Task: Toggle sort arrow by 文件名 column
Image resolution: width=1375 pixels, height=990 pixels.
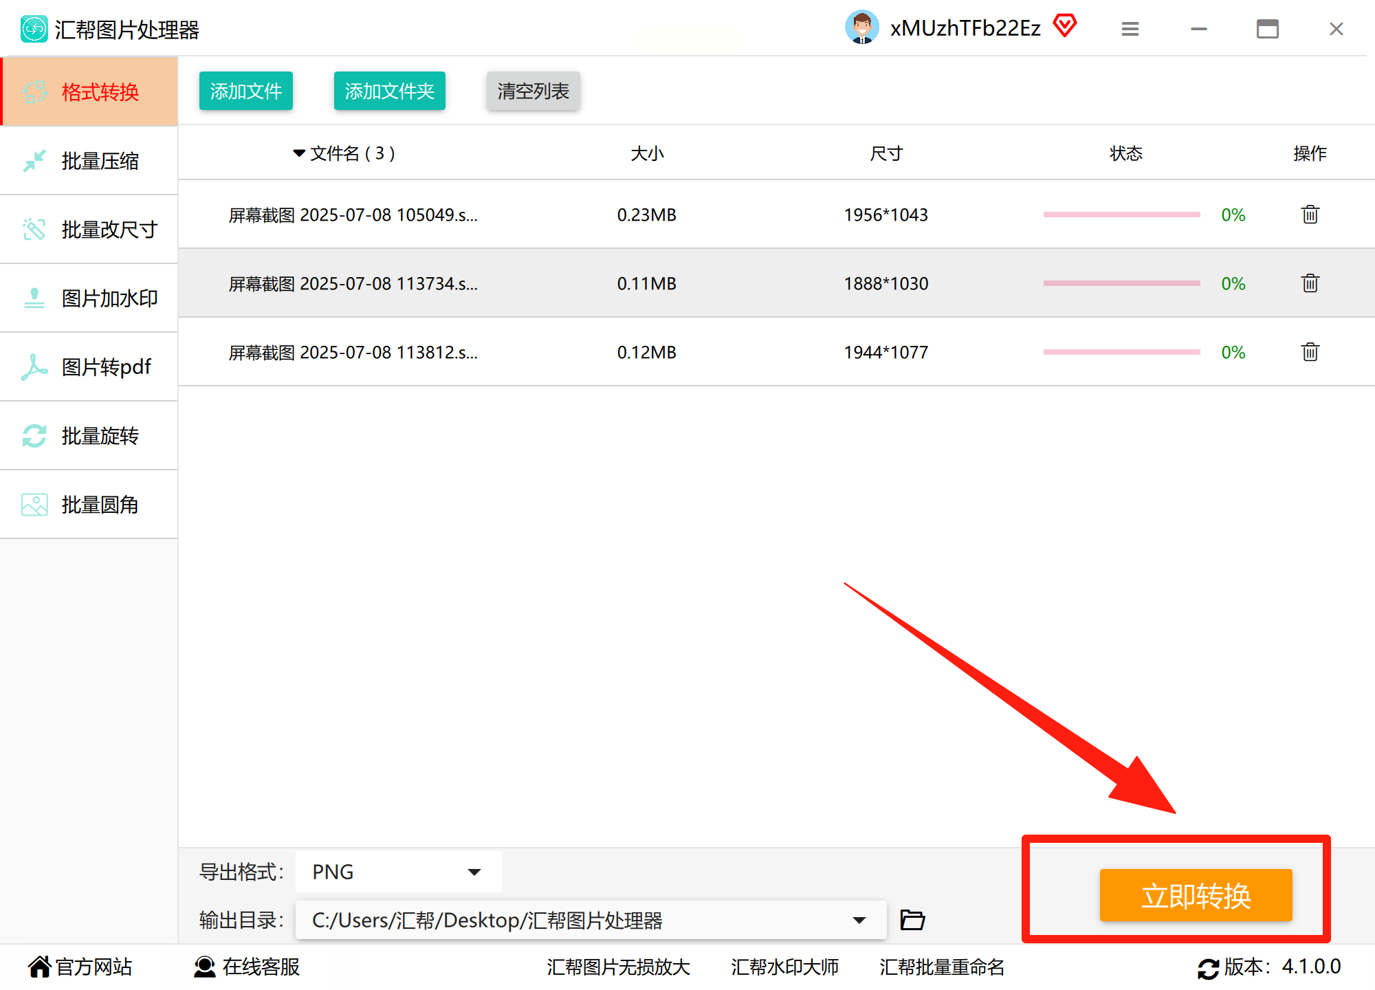Action: 299,153
